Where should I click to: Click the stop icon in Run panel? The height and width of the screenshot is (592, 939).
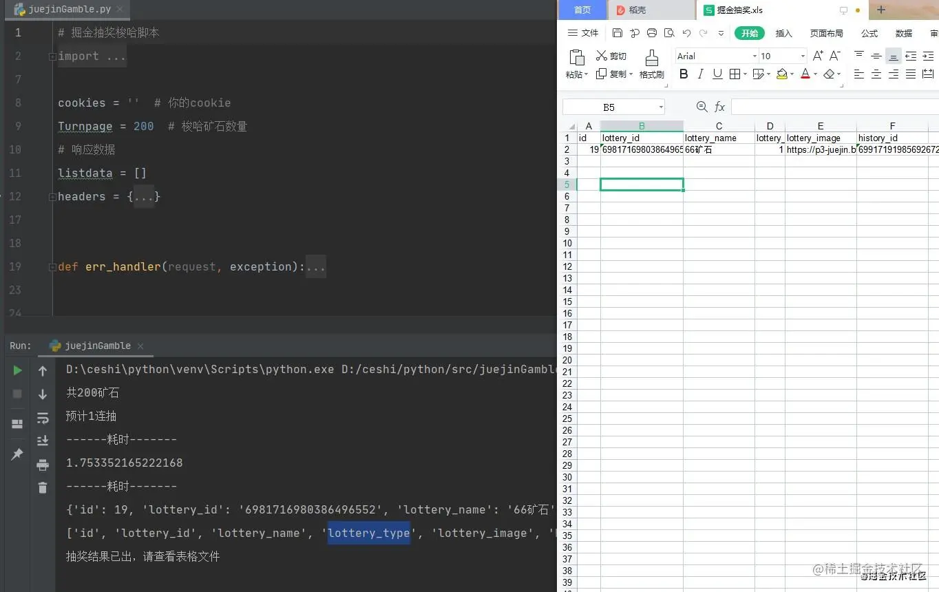17,394
